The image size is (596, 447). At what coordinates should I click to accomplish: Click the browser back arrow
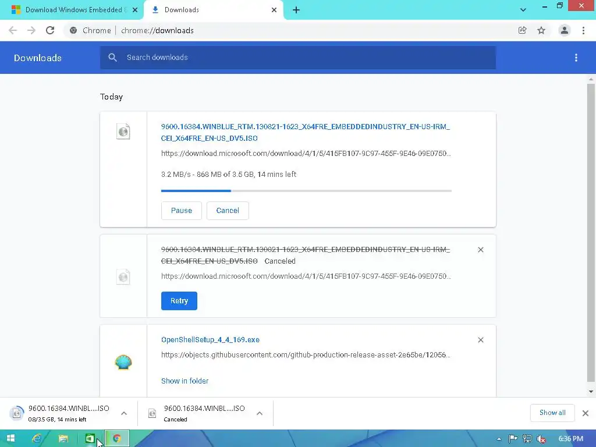pos(13,30)
